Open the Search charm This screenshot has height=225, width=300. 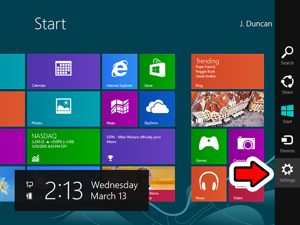coord(287,55)
